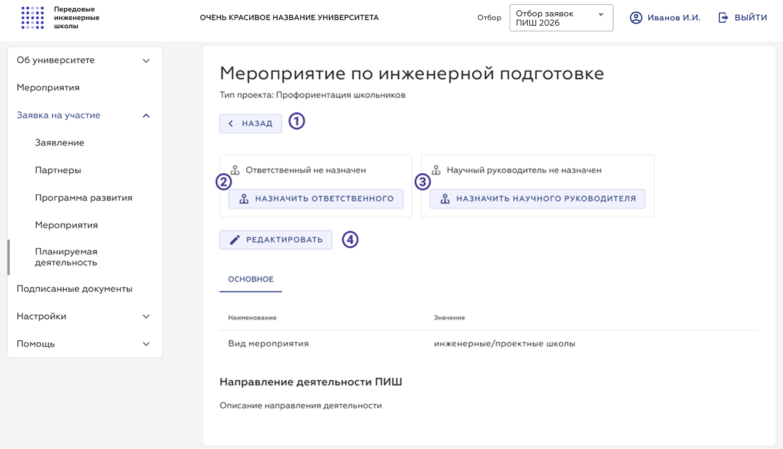
Task: Click the 'Вид мероприятия' table cell
Action: point(268,343)
